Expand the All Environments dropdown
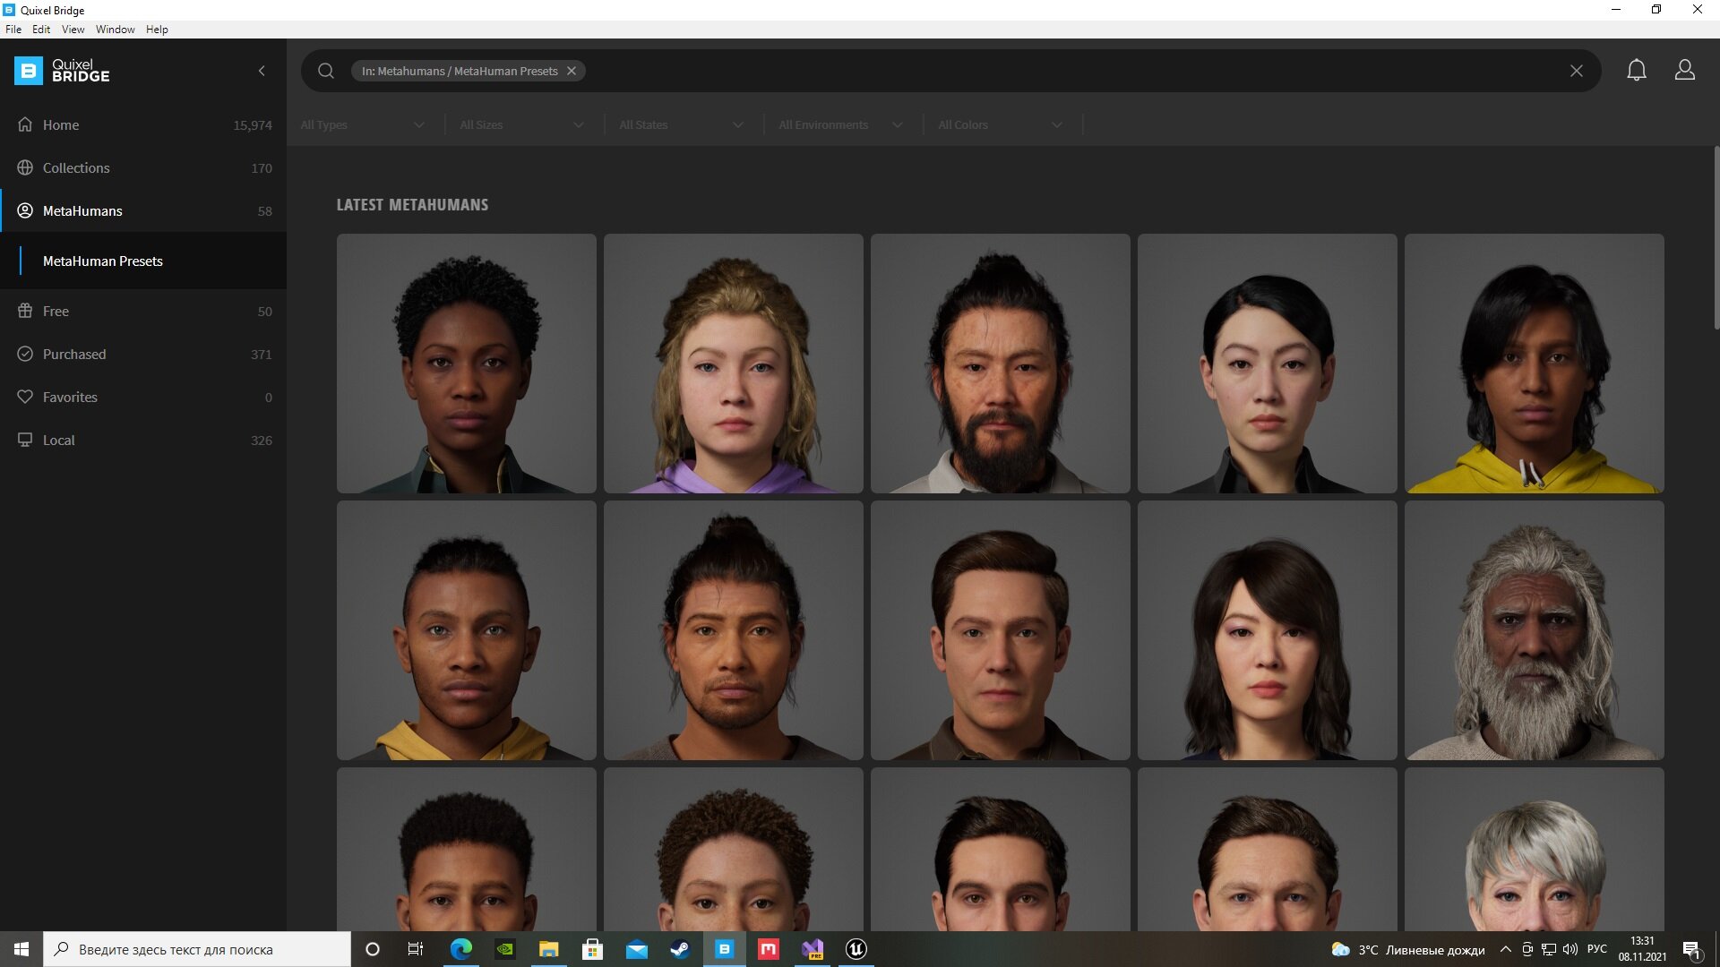The image size is (1720, 967). [841, 124]
